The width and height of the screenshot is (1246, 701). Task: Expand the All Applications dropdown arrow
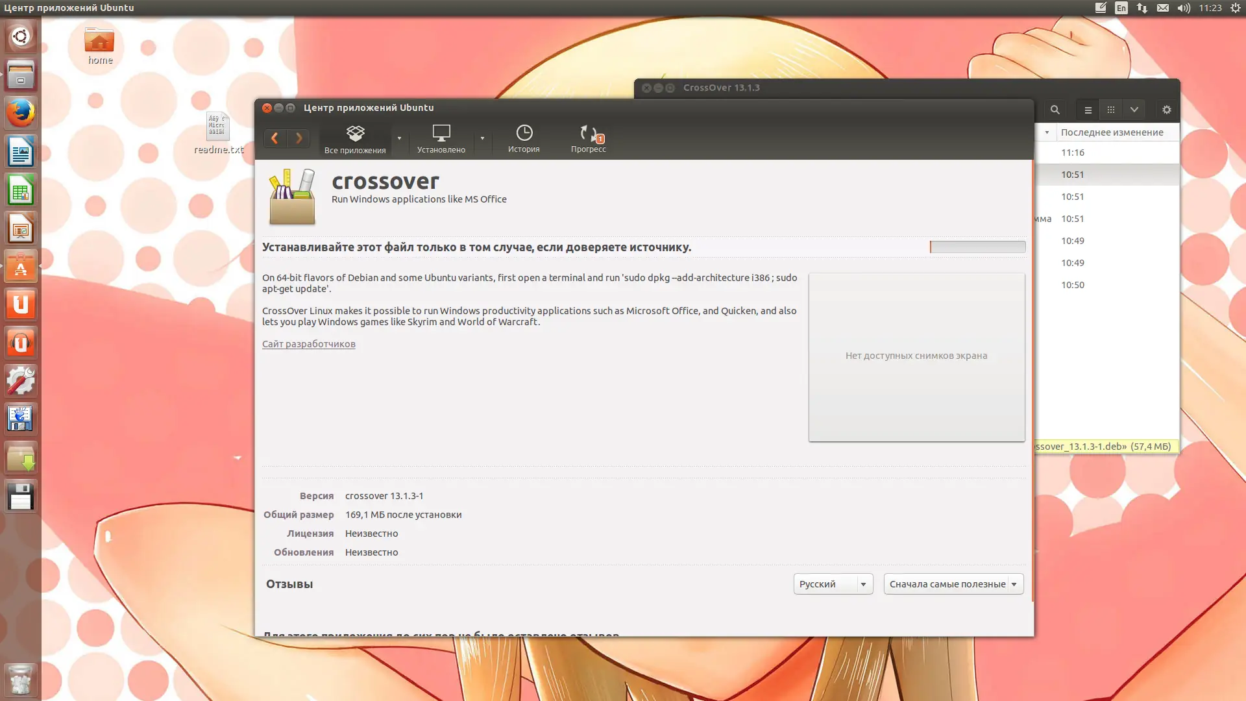click(399, 138)
